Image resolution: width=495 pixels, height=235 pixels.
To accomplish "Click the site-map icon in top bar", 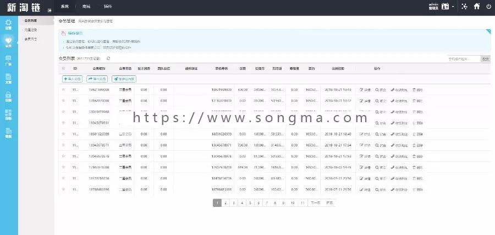I will click(464, 6).
